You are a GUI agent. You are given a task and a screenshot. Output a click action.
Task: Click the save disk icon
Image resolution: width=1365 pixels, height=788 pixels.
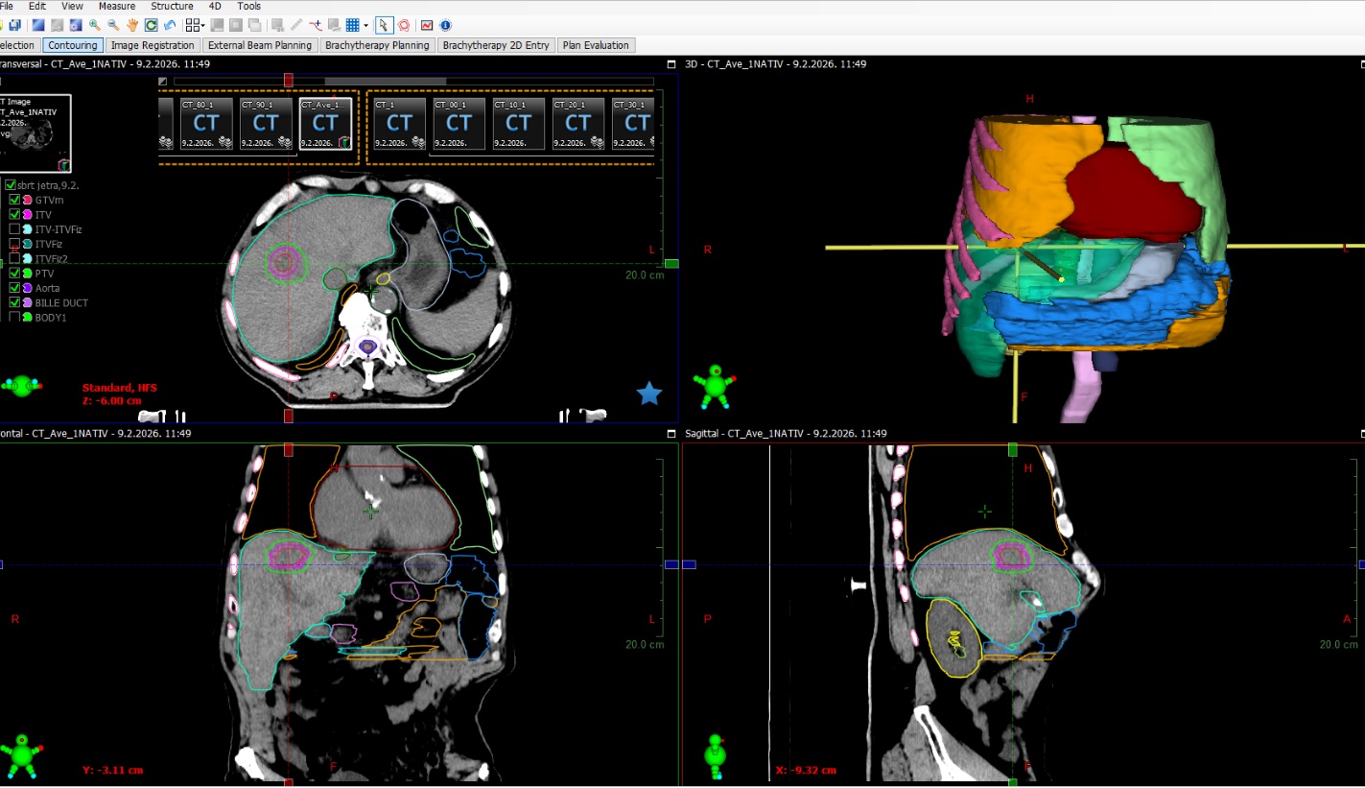[x=15, y=25]
